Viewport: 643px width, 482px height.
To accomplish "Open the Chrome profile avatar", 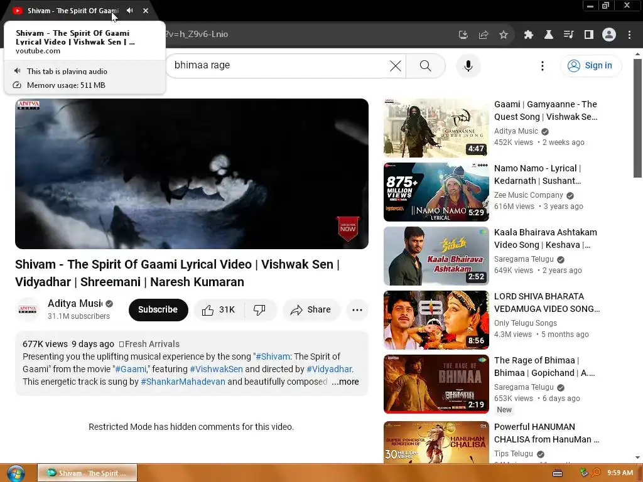I will click(609, 35).
